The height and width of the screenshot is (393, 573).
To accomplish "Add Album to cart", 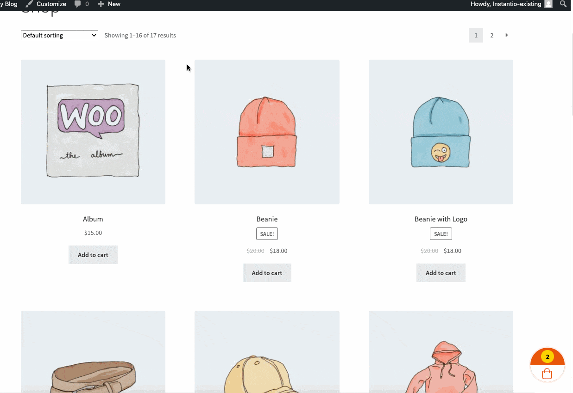I will point(93,255).
